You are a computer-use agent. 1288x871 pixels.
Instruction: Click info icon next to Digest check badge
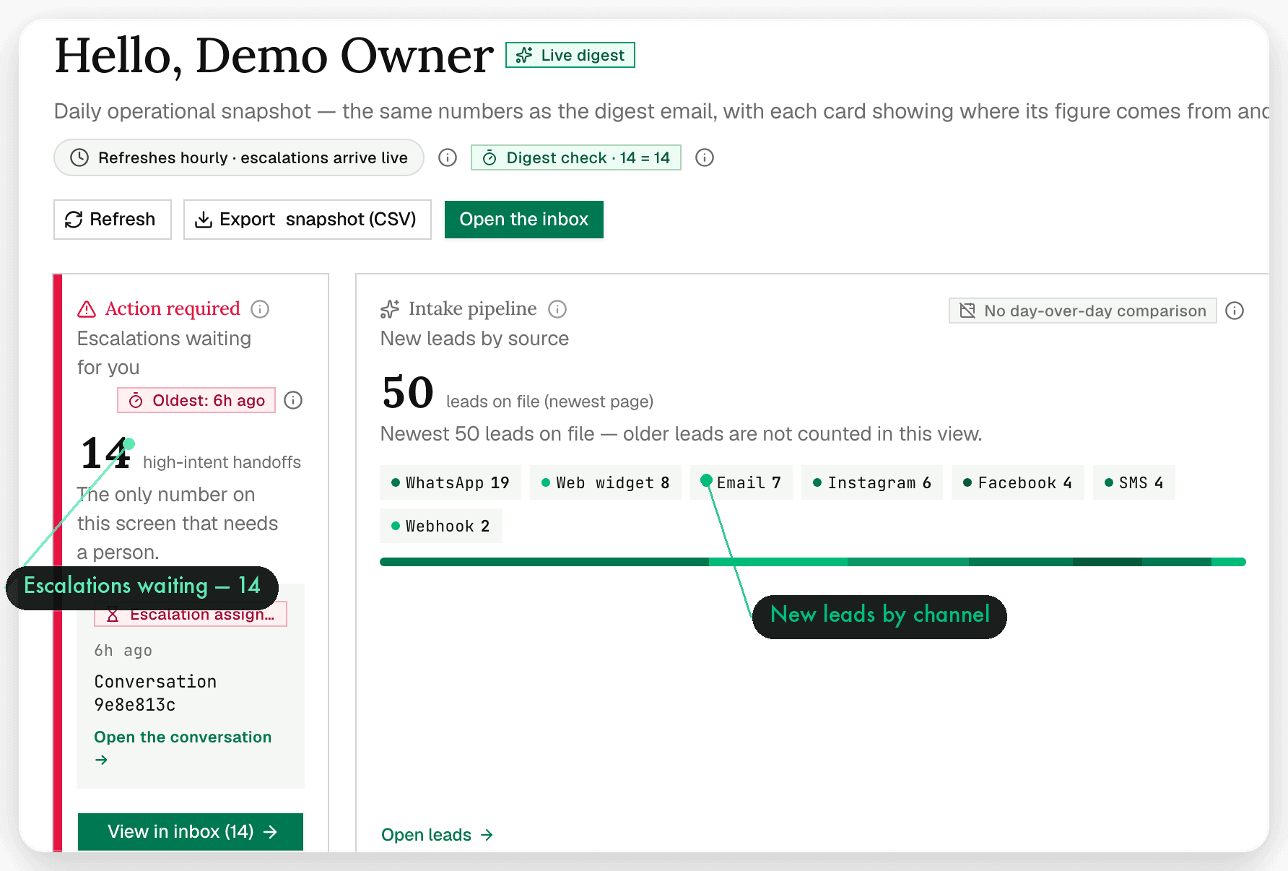[705, 157]
